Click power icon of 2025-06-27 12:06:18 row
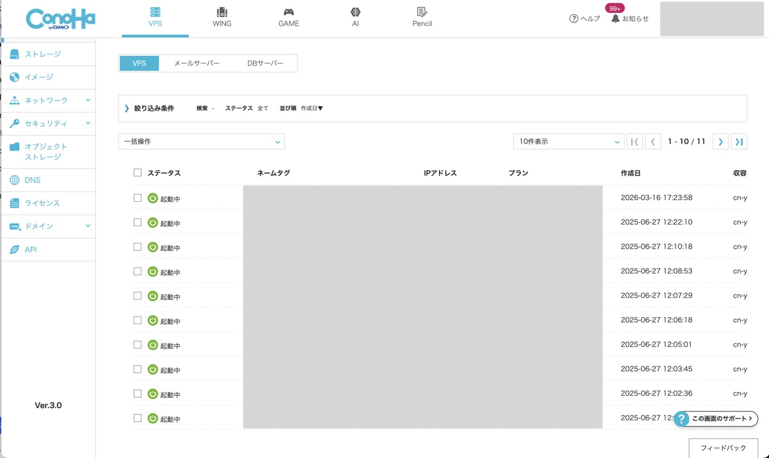This screenshot has height=458, width=769. click(x=153, y=320)
